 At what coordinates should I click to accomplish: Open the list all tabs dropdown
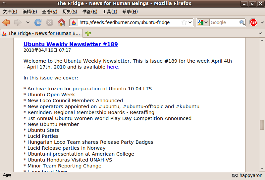click(x=260, y=33)
